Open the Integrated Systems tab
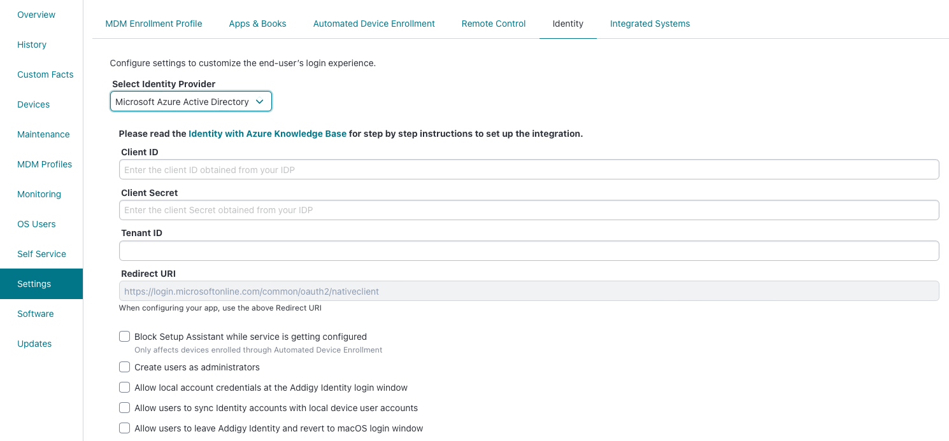 pos(650,24)
